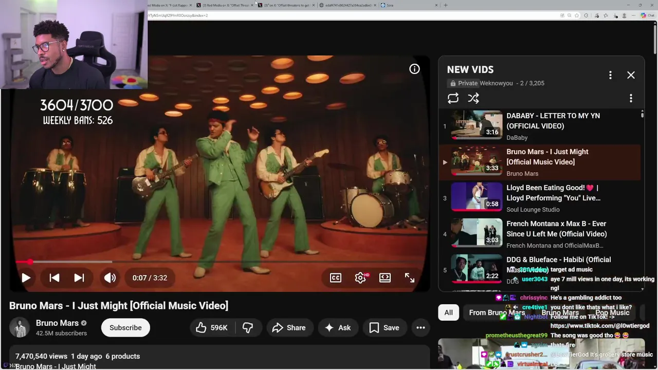Open a new browser tab

pyautogui.click(x=446, y=5)
